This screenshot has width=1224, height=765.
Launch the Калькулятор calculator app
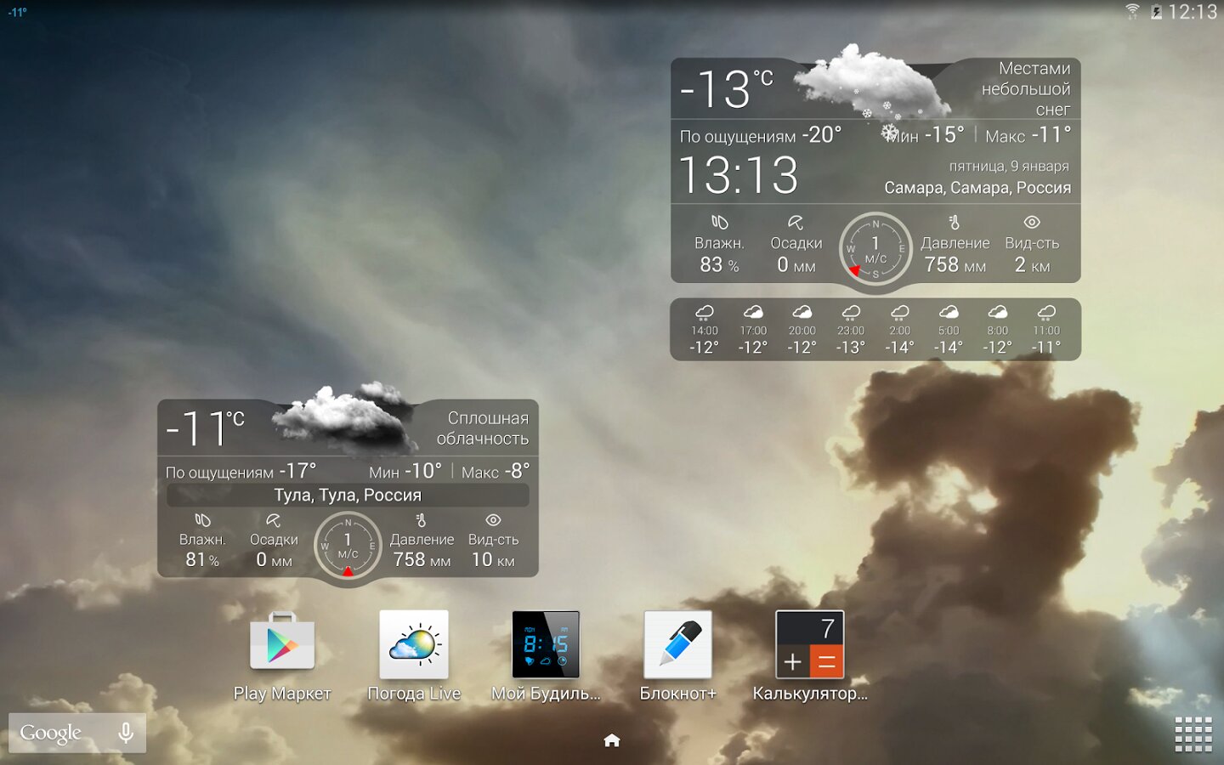tap(809, 645)
